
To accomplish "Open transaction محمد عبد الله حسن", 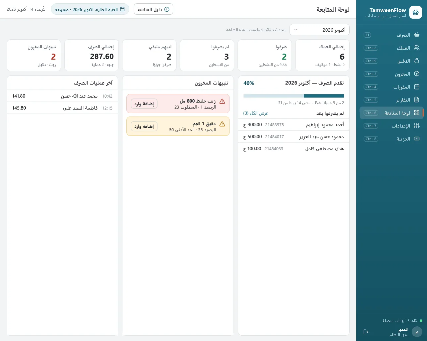I will [62, 96].
